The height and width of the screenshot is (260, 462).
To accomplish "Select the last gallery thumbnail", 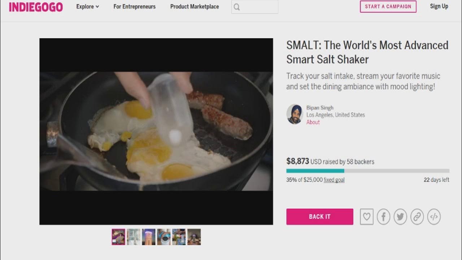I will [x=194, y=237].
